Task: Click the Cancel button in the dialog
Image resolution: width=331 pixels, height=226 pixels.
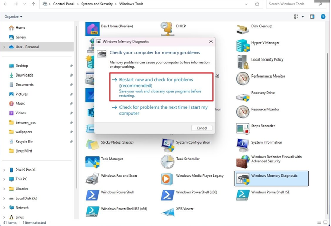Action: pos(202,128)
